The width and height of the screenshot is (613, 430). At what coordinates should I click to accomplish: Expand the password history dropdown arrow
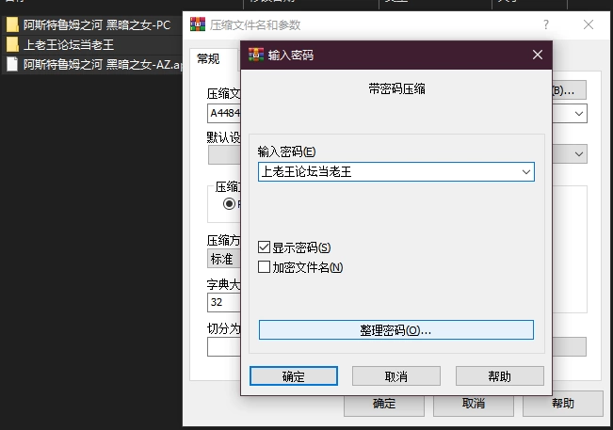pos(526,172)
